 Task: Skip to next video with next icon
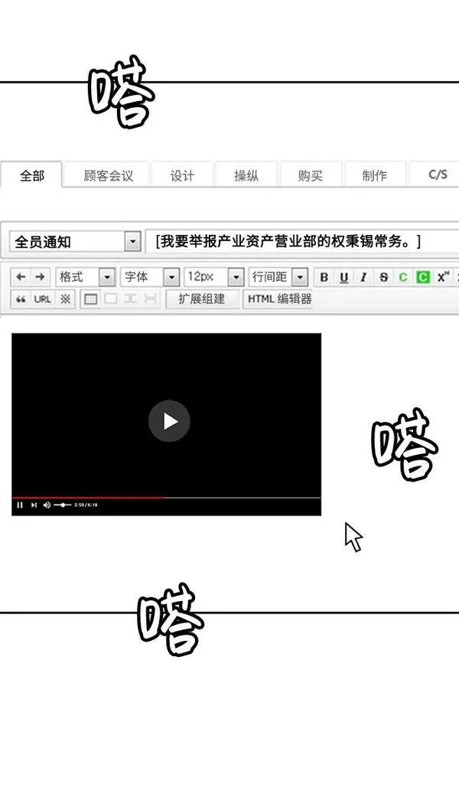point(34,505)
